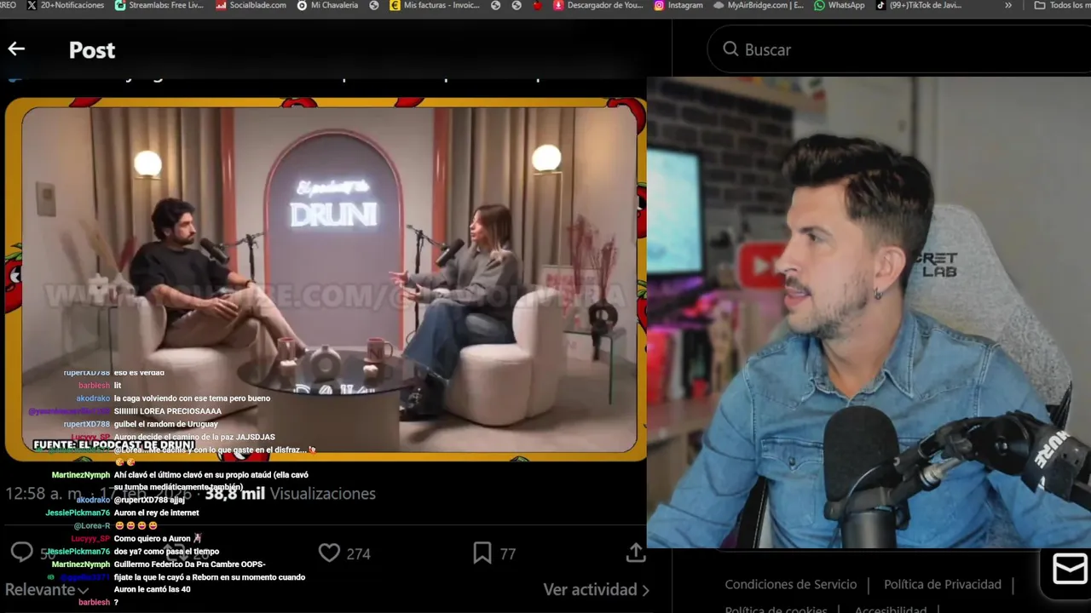Click chat message 'Auron el rey de internet'
Viewport: 1091px width, 613px height.
click(156, 513)
